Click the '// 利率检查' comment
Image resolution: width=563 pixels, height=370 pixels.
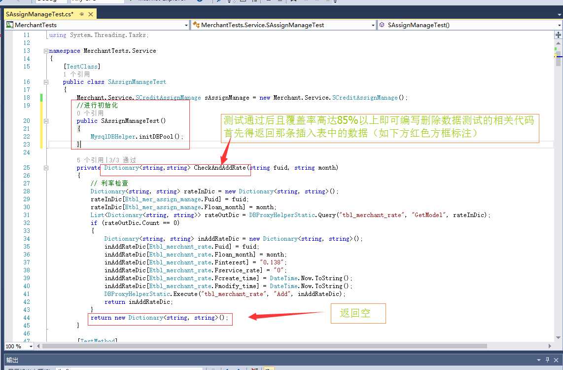pos(109,183)
